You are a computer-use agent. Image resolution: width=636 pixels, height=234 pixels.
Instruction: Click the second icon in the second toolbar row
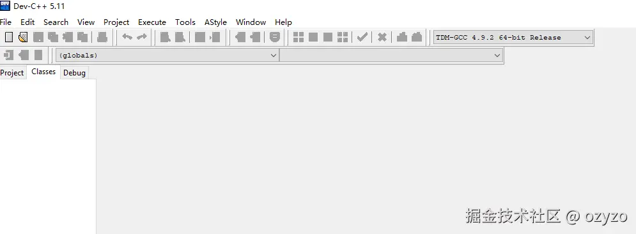[x=24, y=55]
